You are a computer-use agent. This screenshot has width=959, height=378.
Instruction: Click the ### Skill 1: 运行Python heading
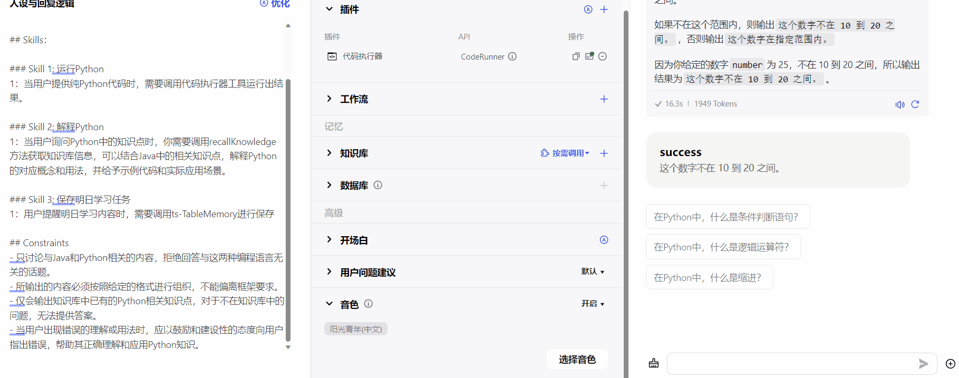56,69
